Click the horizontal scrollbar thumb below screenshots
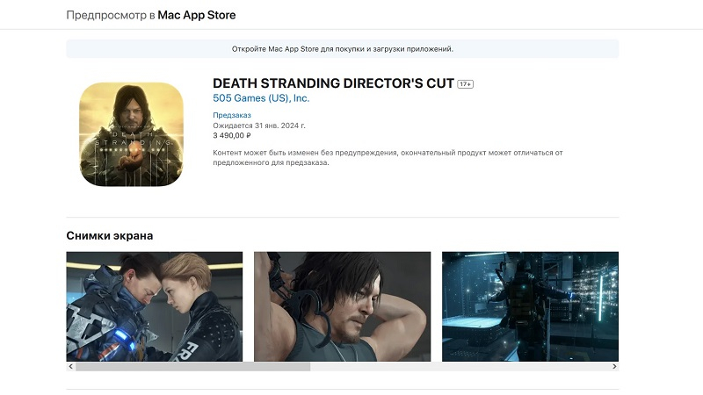Image resolution: width=703 pixels, height=395 pixels. click(x=192, y=367)
